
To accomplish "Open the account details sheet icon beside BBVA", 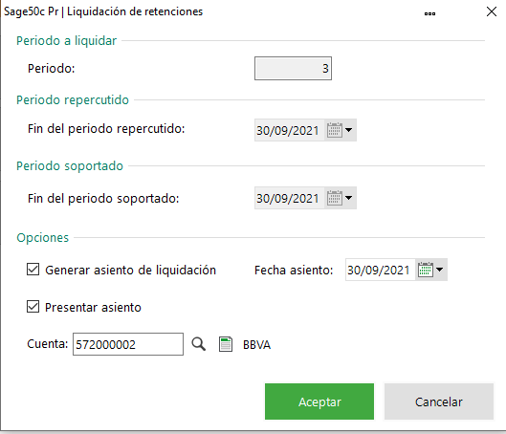I will click(226, 344).
